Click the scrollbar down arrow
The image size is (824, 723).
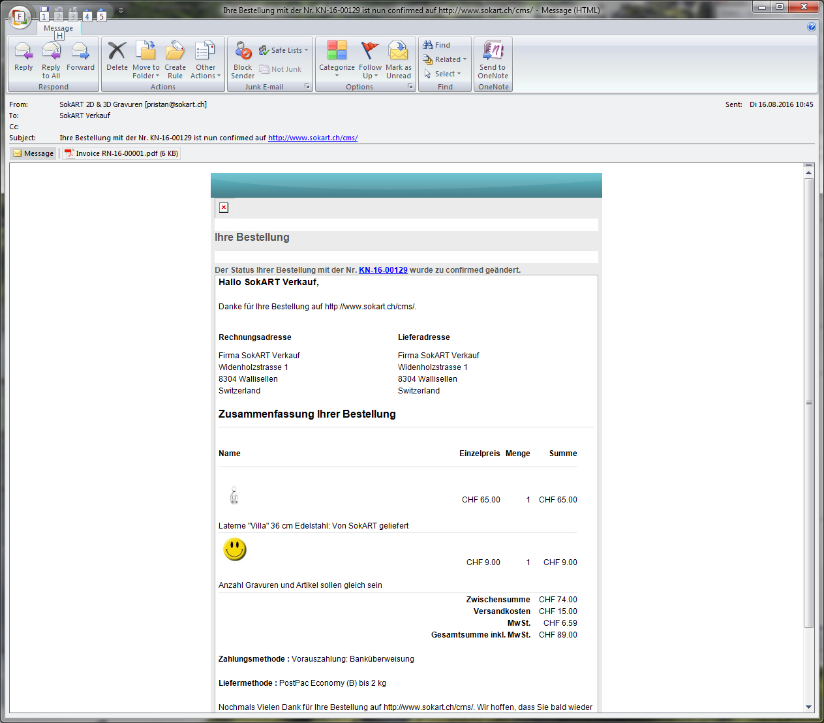point(808,707)
